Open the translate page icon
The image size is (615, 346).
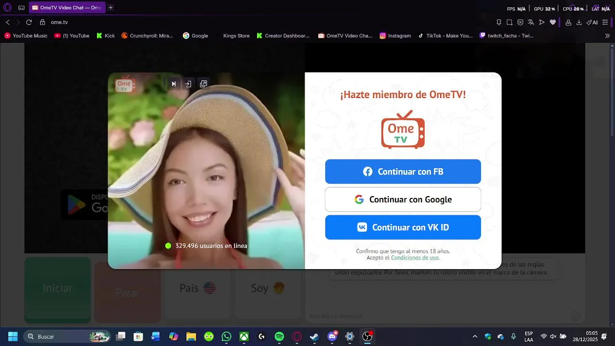pos(531,22)
